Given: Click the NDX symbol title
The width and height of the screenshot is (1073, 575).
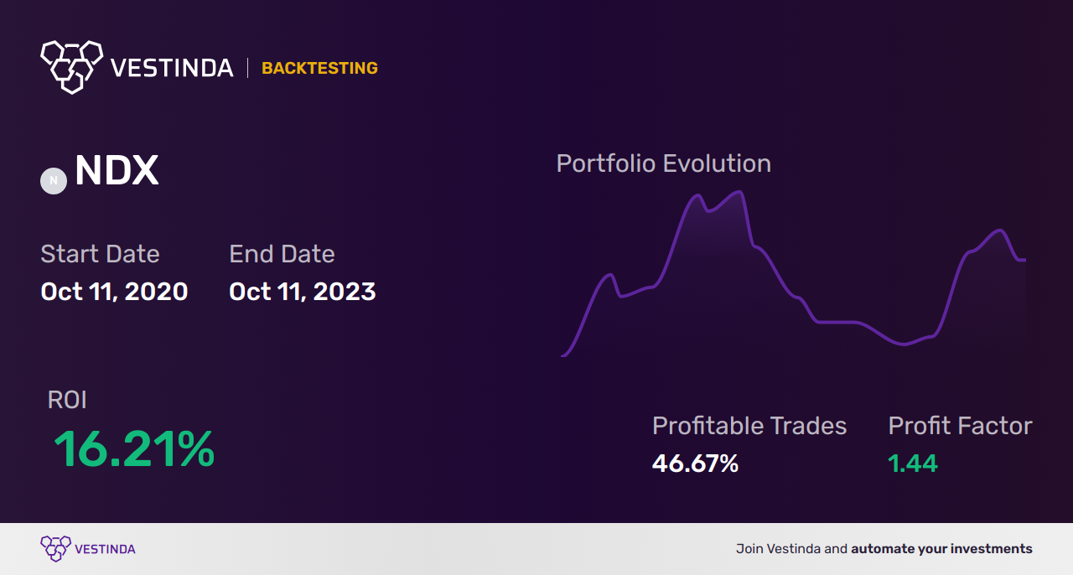Looking at the screenshot, I should coord(117,171).
